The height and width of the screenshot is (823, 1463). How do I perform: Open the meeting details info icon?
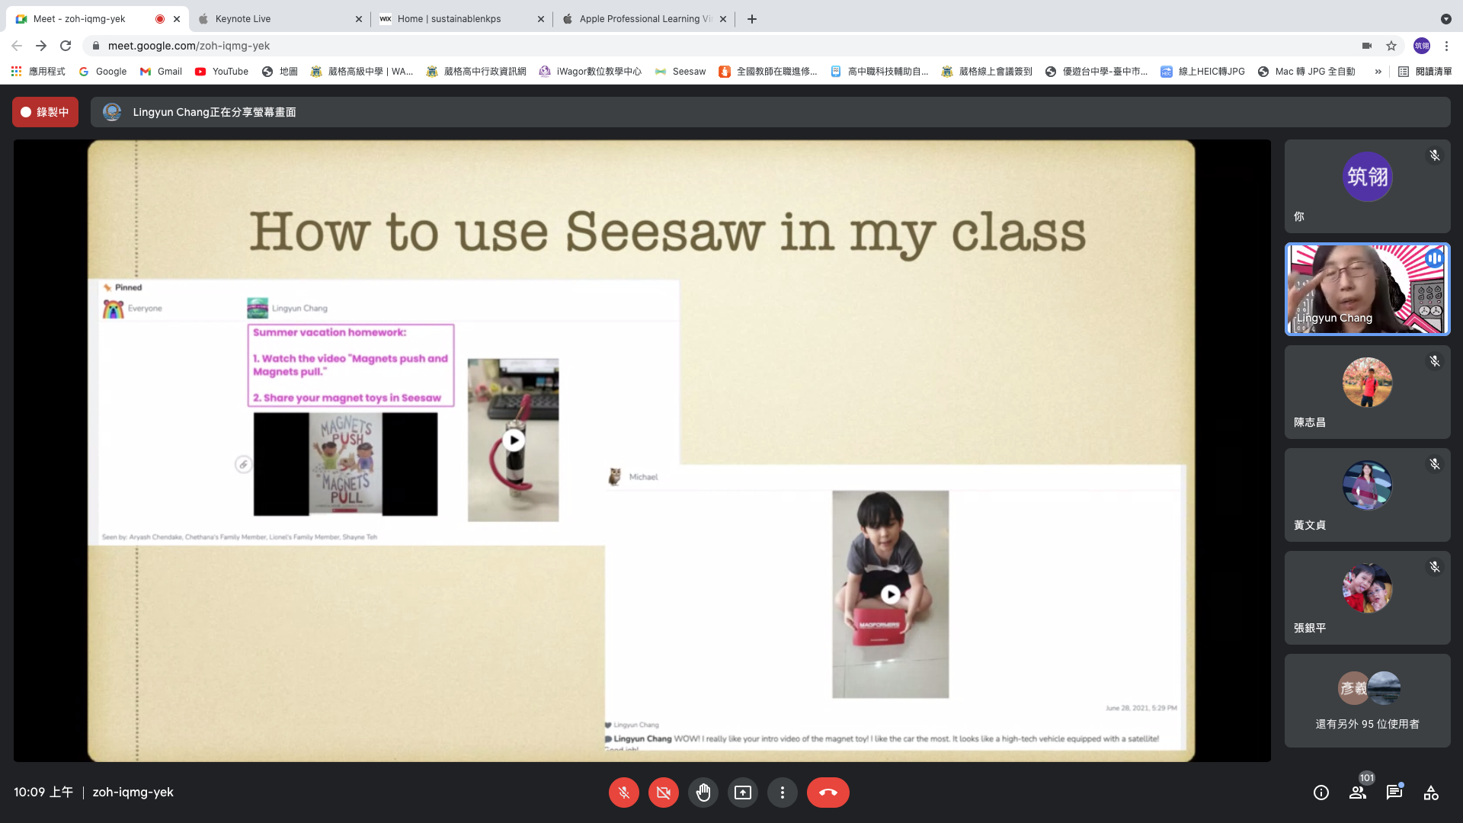(1321, 793)
